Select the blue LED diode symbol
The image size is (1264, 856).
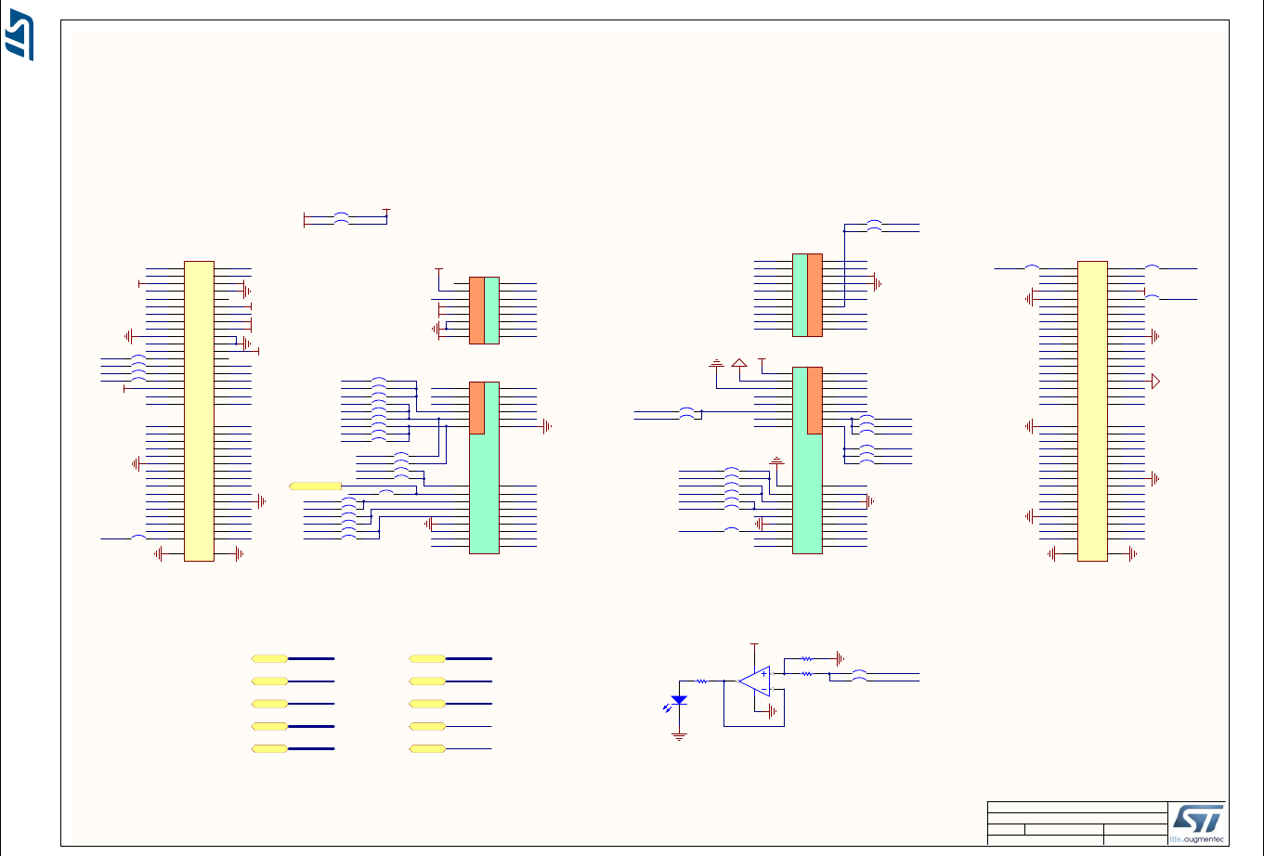point(679,700)
